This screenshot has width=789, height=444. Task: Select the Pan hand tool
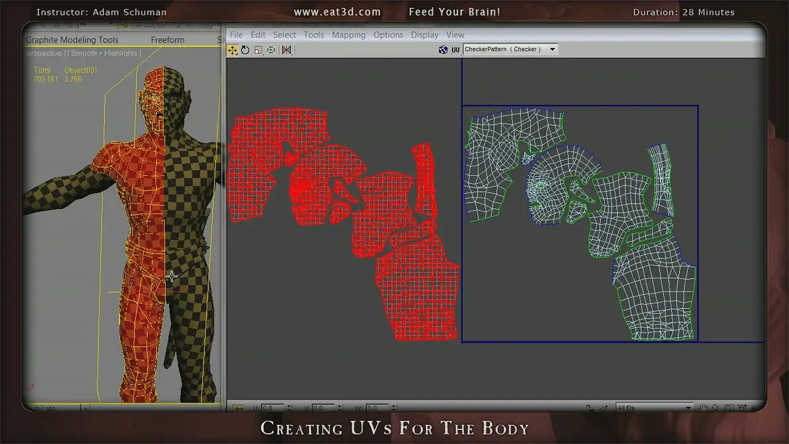[704, 408]
